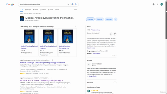The image size is (167, 94).
Task: Switch to the Images tab
Action: pos(28,10)
